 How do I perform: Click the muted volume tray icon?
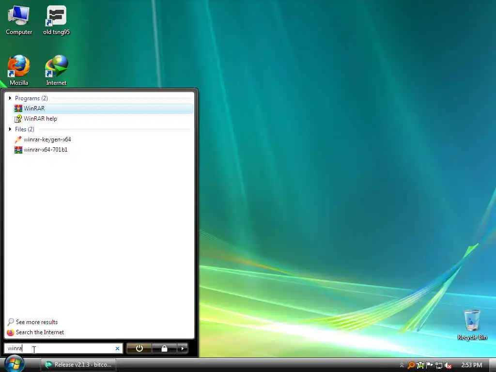click(448, 365)
